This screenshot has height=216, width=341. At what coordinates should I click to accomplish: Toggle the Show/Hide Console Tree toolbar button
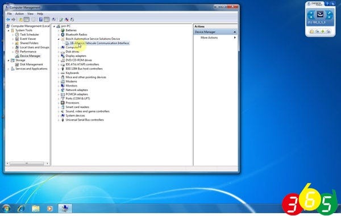tap(26, 19)
